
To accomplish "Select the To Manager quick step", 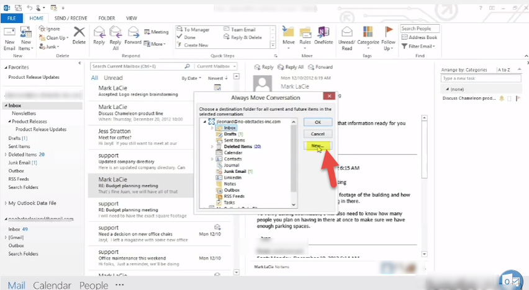I will (193, 30).
